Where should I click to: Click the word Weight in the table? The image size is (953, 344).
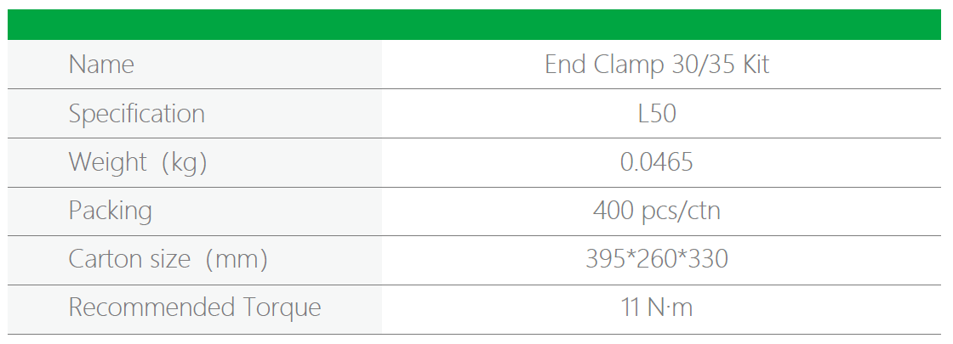108,162
